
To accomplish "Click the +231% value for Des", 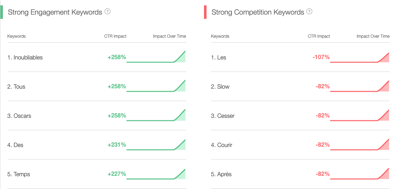I will (x=117, y=145).
